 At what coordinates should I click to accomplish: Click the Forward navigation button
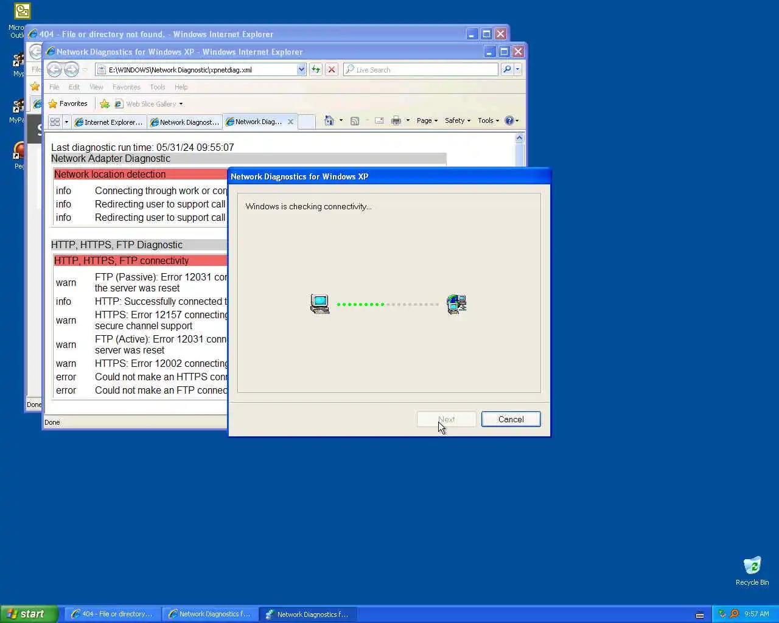click(x=71, y=70)
